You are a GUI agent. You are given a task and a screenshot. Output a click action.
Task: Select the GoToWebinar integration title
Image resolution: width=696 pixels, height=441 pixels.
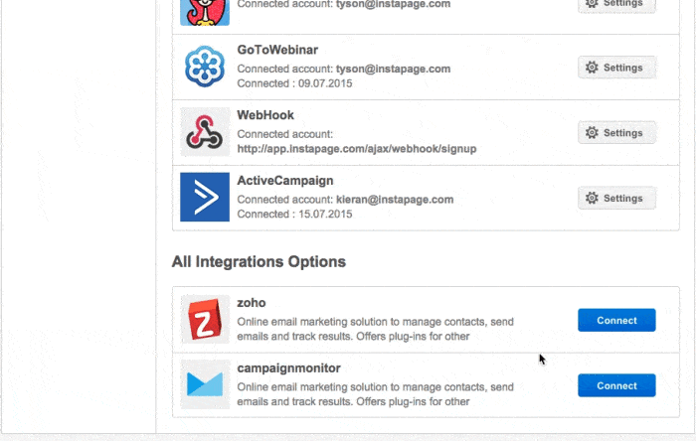tap(277, 50)
